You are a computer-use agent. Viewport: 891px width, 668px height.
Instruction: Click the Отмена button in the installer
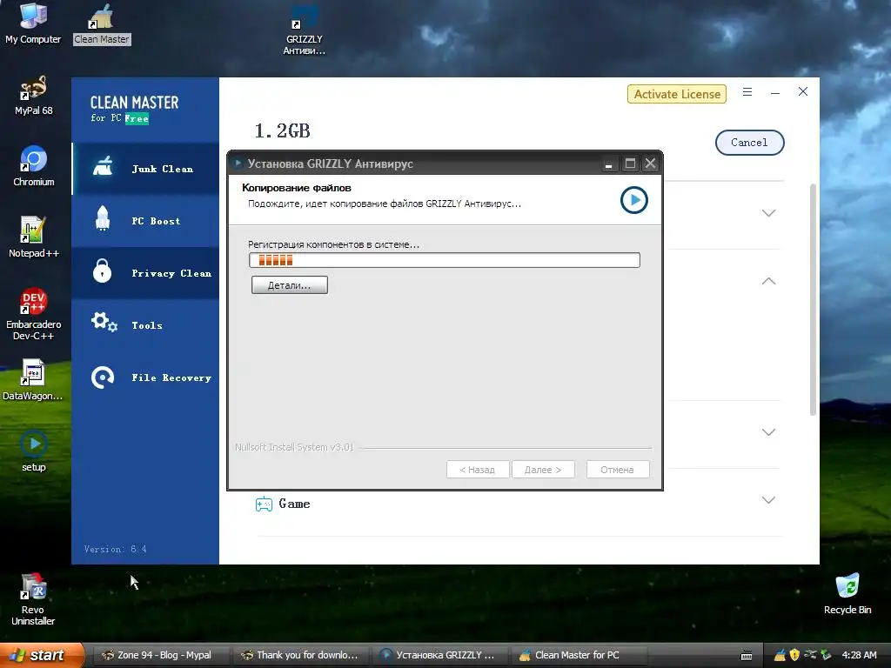coord(618,470)
